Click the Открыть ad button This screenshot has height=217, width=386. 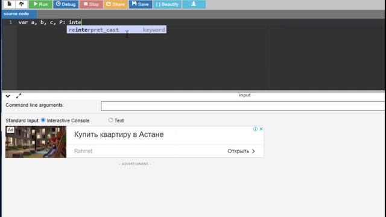241,151
